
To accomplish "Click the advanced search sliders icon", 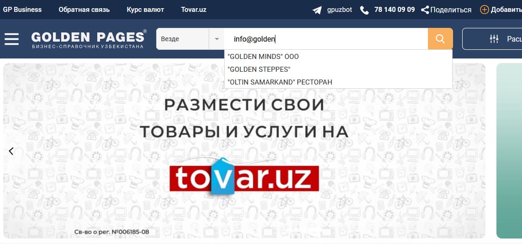I will click(x=494, y=39).
